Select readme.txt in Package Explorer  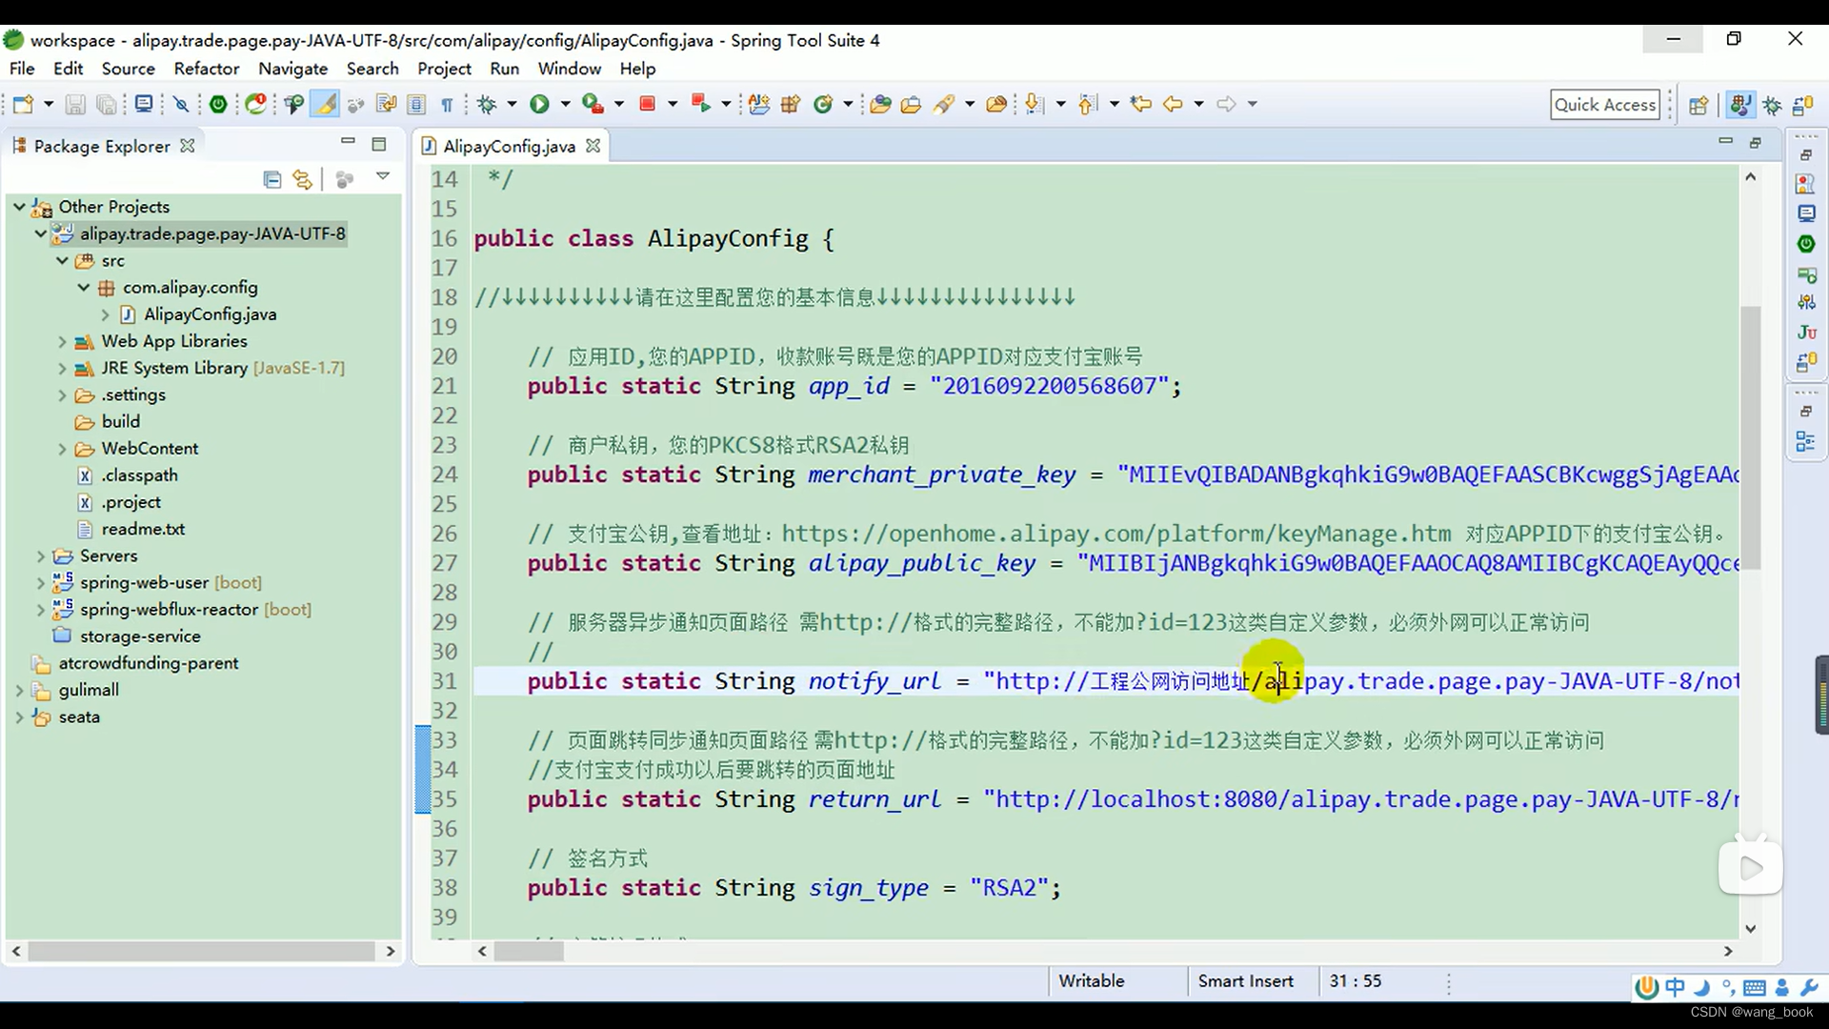click(x=143, y=529)
